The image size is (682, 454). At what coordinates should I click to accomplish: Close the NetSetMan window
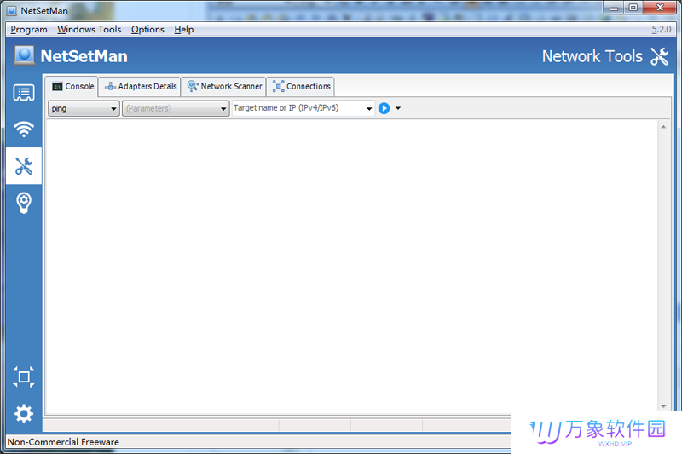point(660,8)
